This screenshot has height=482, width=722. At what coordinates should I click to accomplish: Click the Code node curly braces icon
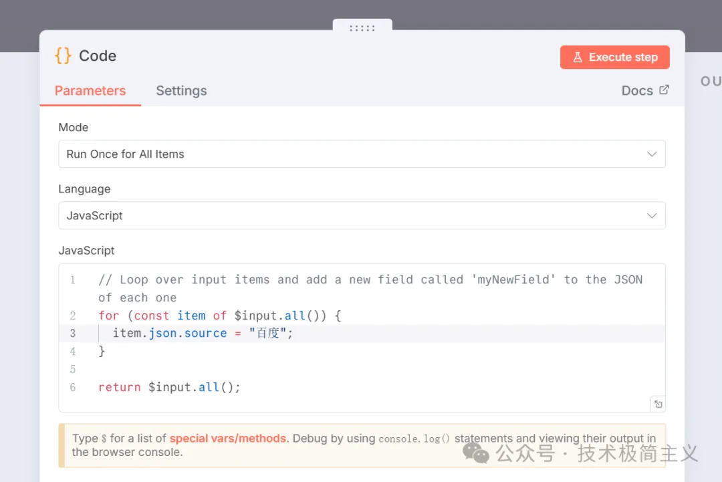(x=63, y=55)
